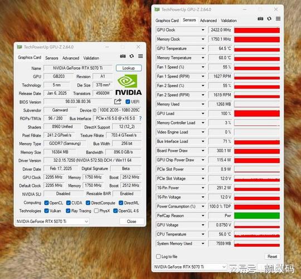This screenshot has height=279, width=301.
Task: Open hamburger menu in Graphics Card window
Action: click(x=140, y=56)
